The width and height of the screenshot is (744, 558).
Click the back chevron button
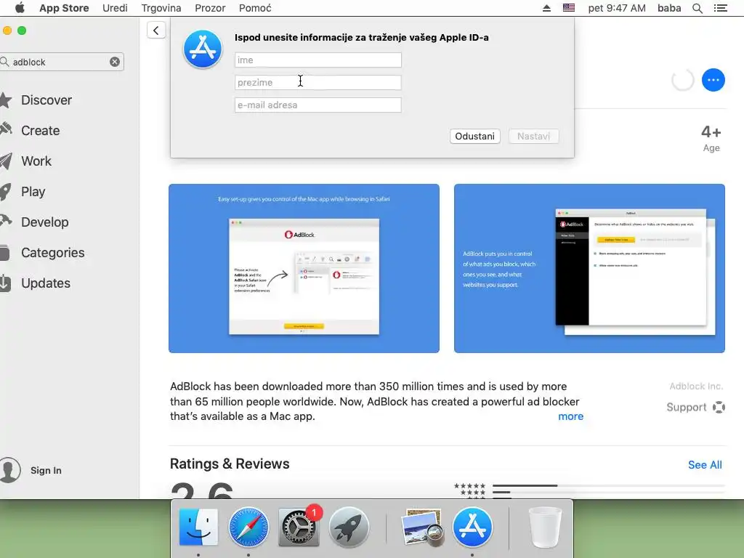156,31
